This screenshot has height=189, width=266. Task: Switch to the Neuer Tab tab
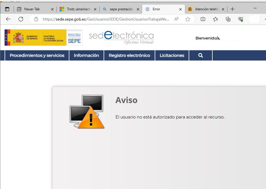(x=32, y=9)
